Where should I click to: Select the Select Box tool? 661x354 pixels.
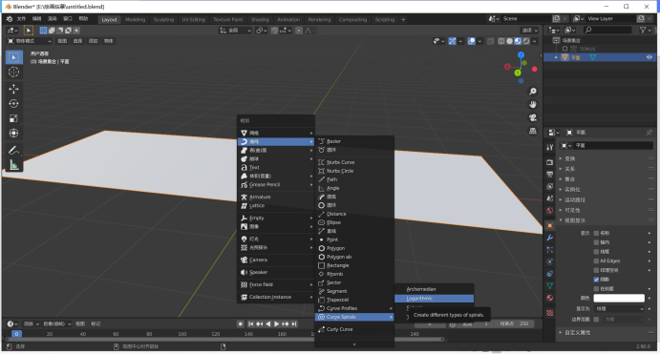point(14,57)
